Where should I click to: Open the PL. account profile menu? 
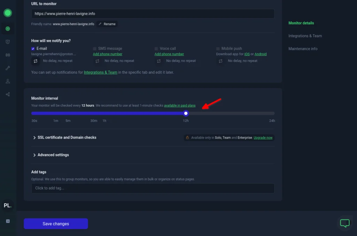click(8, 206)
